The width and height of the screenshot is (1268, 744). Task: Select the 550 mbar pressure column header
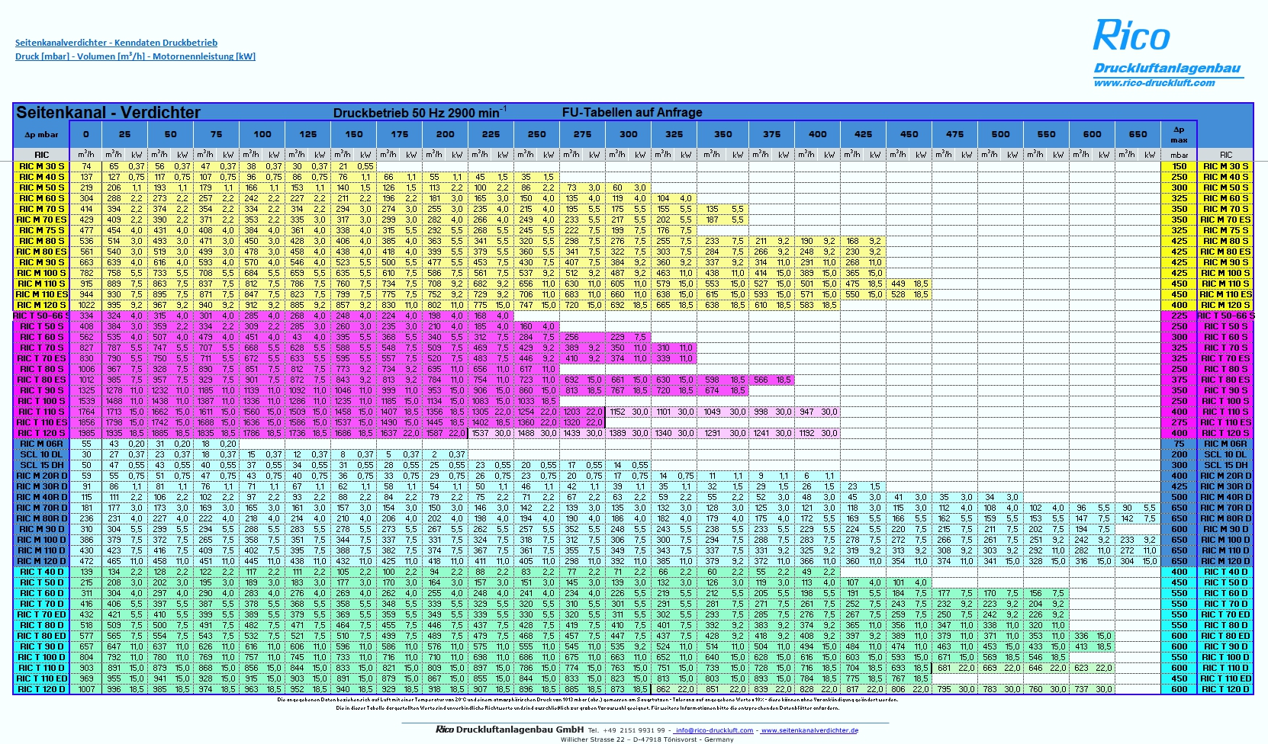[x=1046, y=134]
